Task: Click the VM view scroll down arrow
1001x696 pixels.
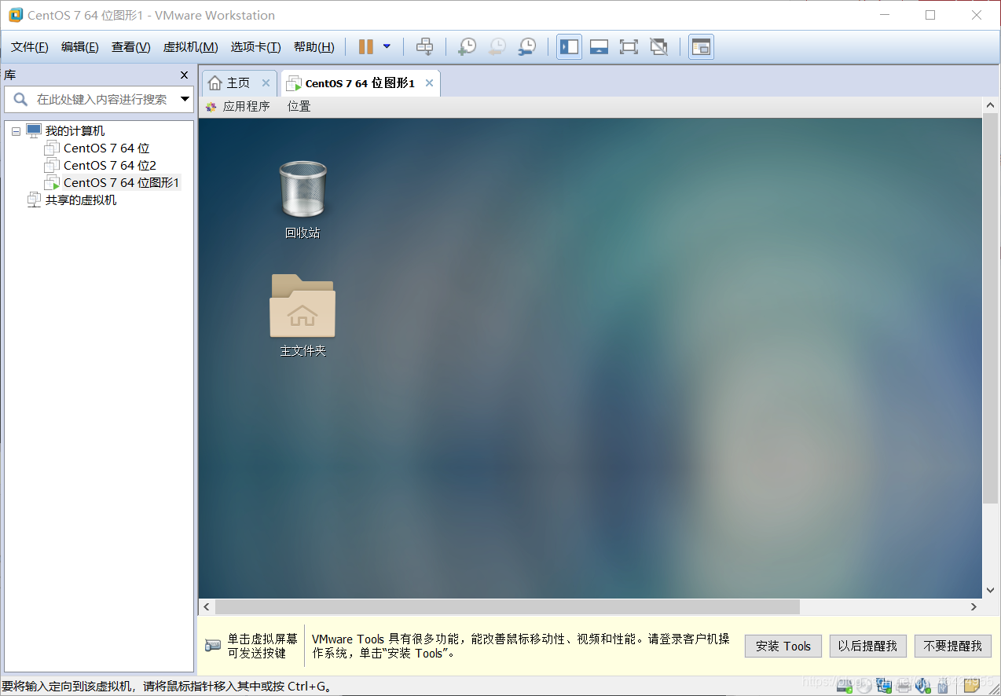Action: (x=990, y=590)
